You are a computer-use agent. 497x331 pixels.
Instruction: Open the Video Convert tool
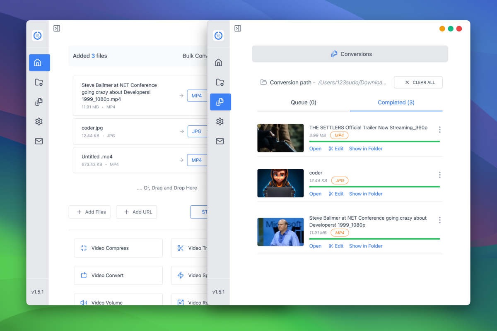[x=118, y=275]
